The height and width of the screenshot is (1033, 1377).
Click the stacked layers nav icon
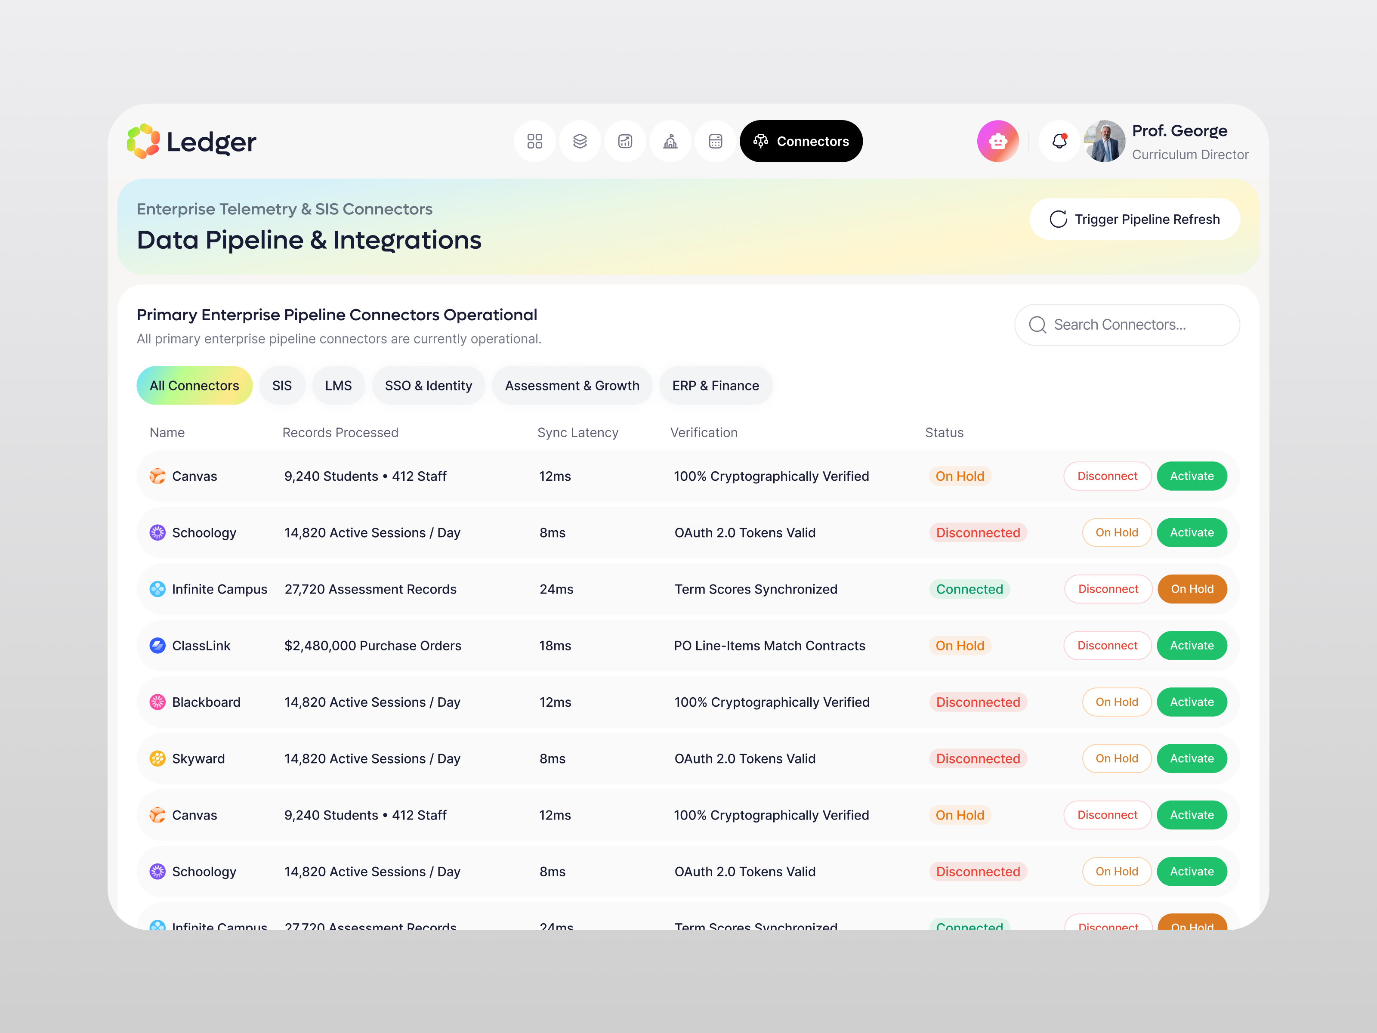coord(580,141)
